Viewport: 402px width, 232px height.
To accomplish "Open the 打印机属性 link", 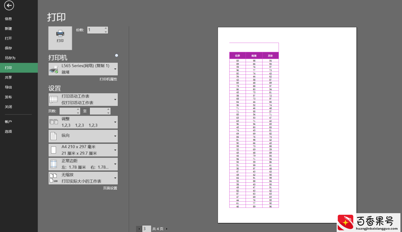I will tap(108, 79).
